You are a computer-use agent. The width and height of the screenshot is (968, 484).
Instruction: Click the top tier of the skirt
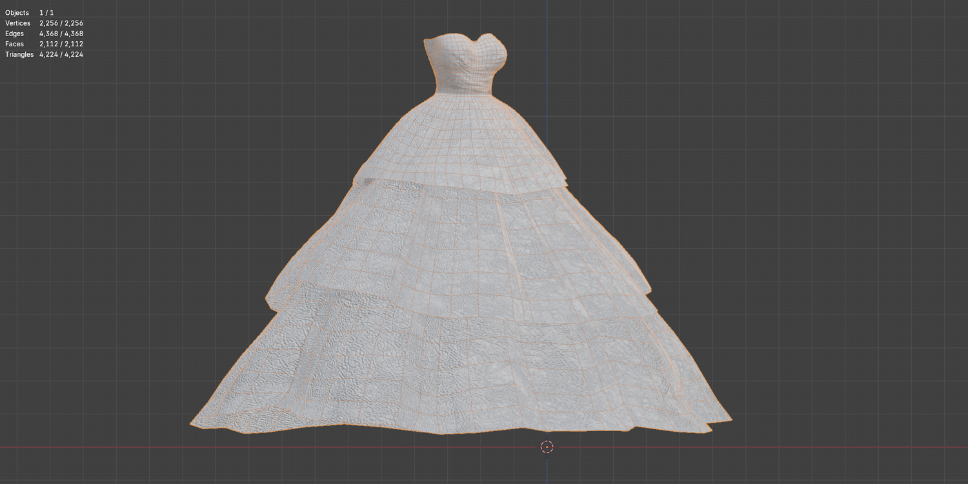point(463,142)
